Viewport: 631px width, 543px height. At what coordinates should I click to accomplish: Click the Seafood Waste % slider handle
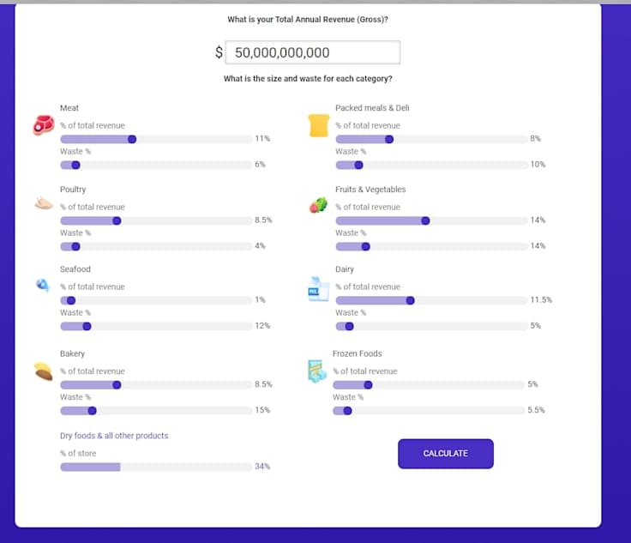click(87, 326)
